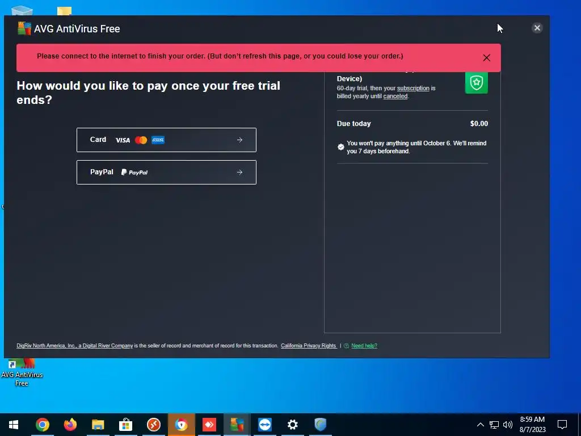Show hidden system tray icons
581x436 pixels.
480,425
